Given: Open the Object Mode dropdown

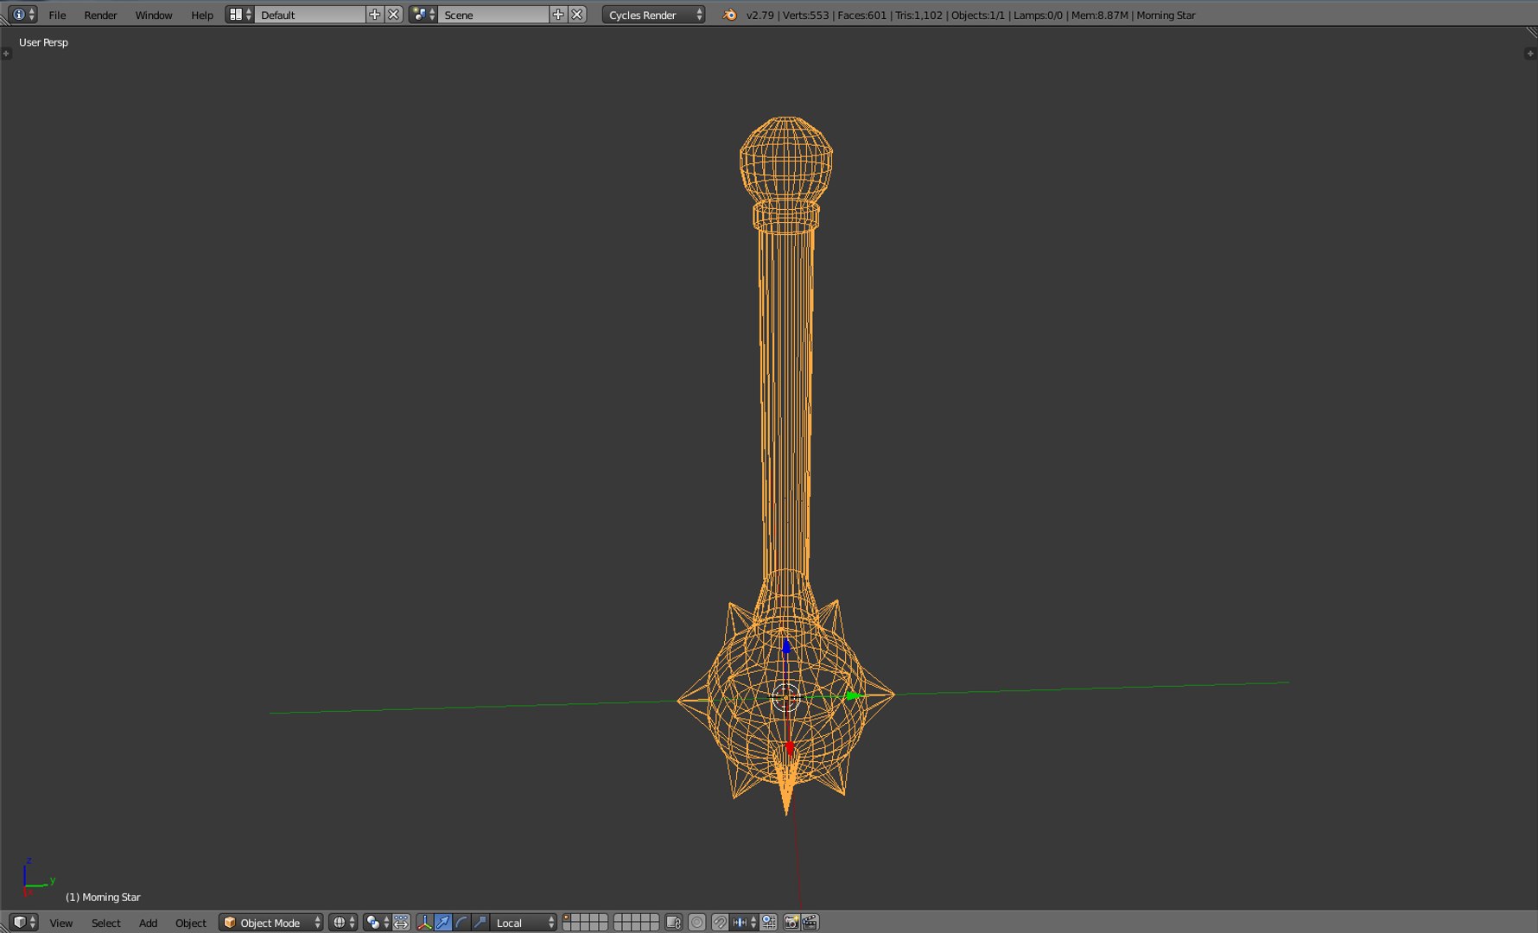Looking at the screenshot, I should point(270,923).
